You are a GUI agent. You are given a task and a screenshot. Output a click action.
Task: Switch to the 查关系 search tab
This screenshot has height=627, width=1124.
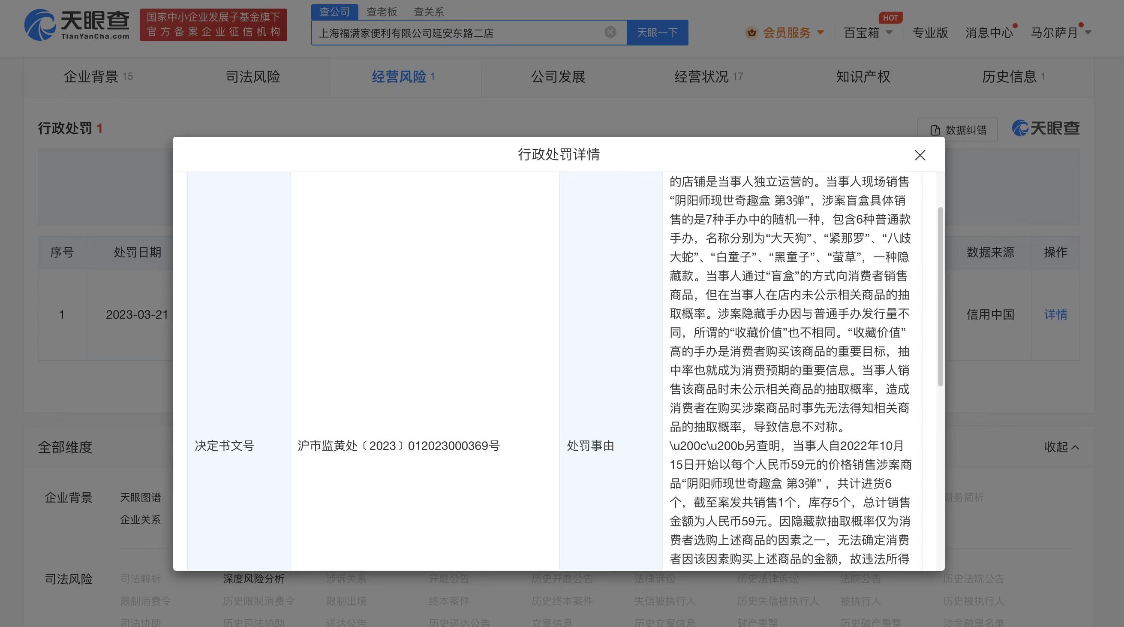(429, 11)
